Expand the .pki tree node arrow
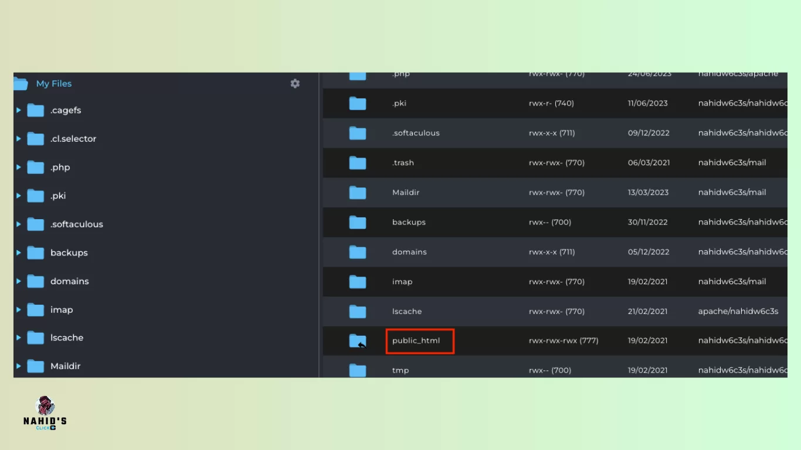This screenshot has height=450, width=801. pyautogui.click(x=19, y=196)
